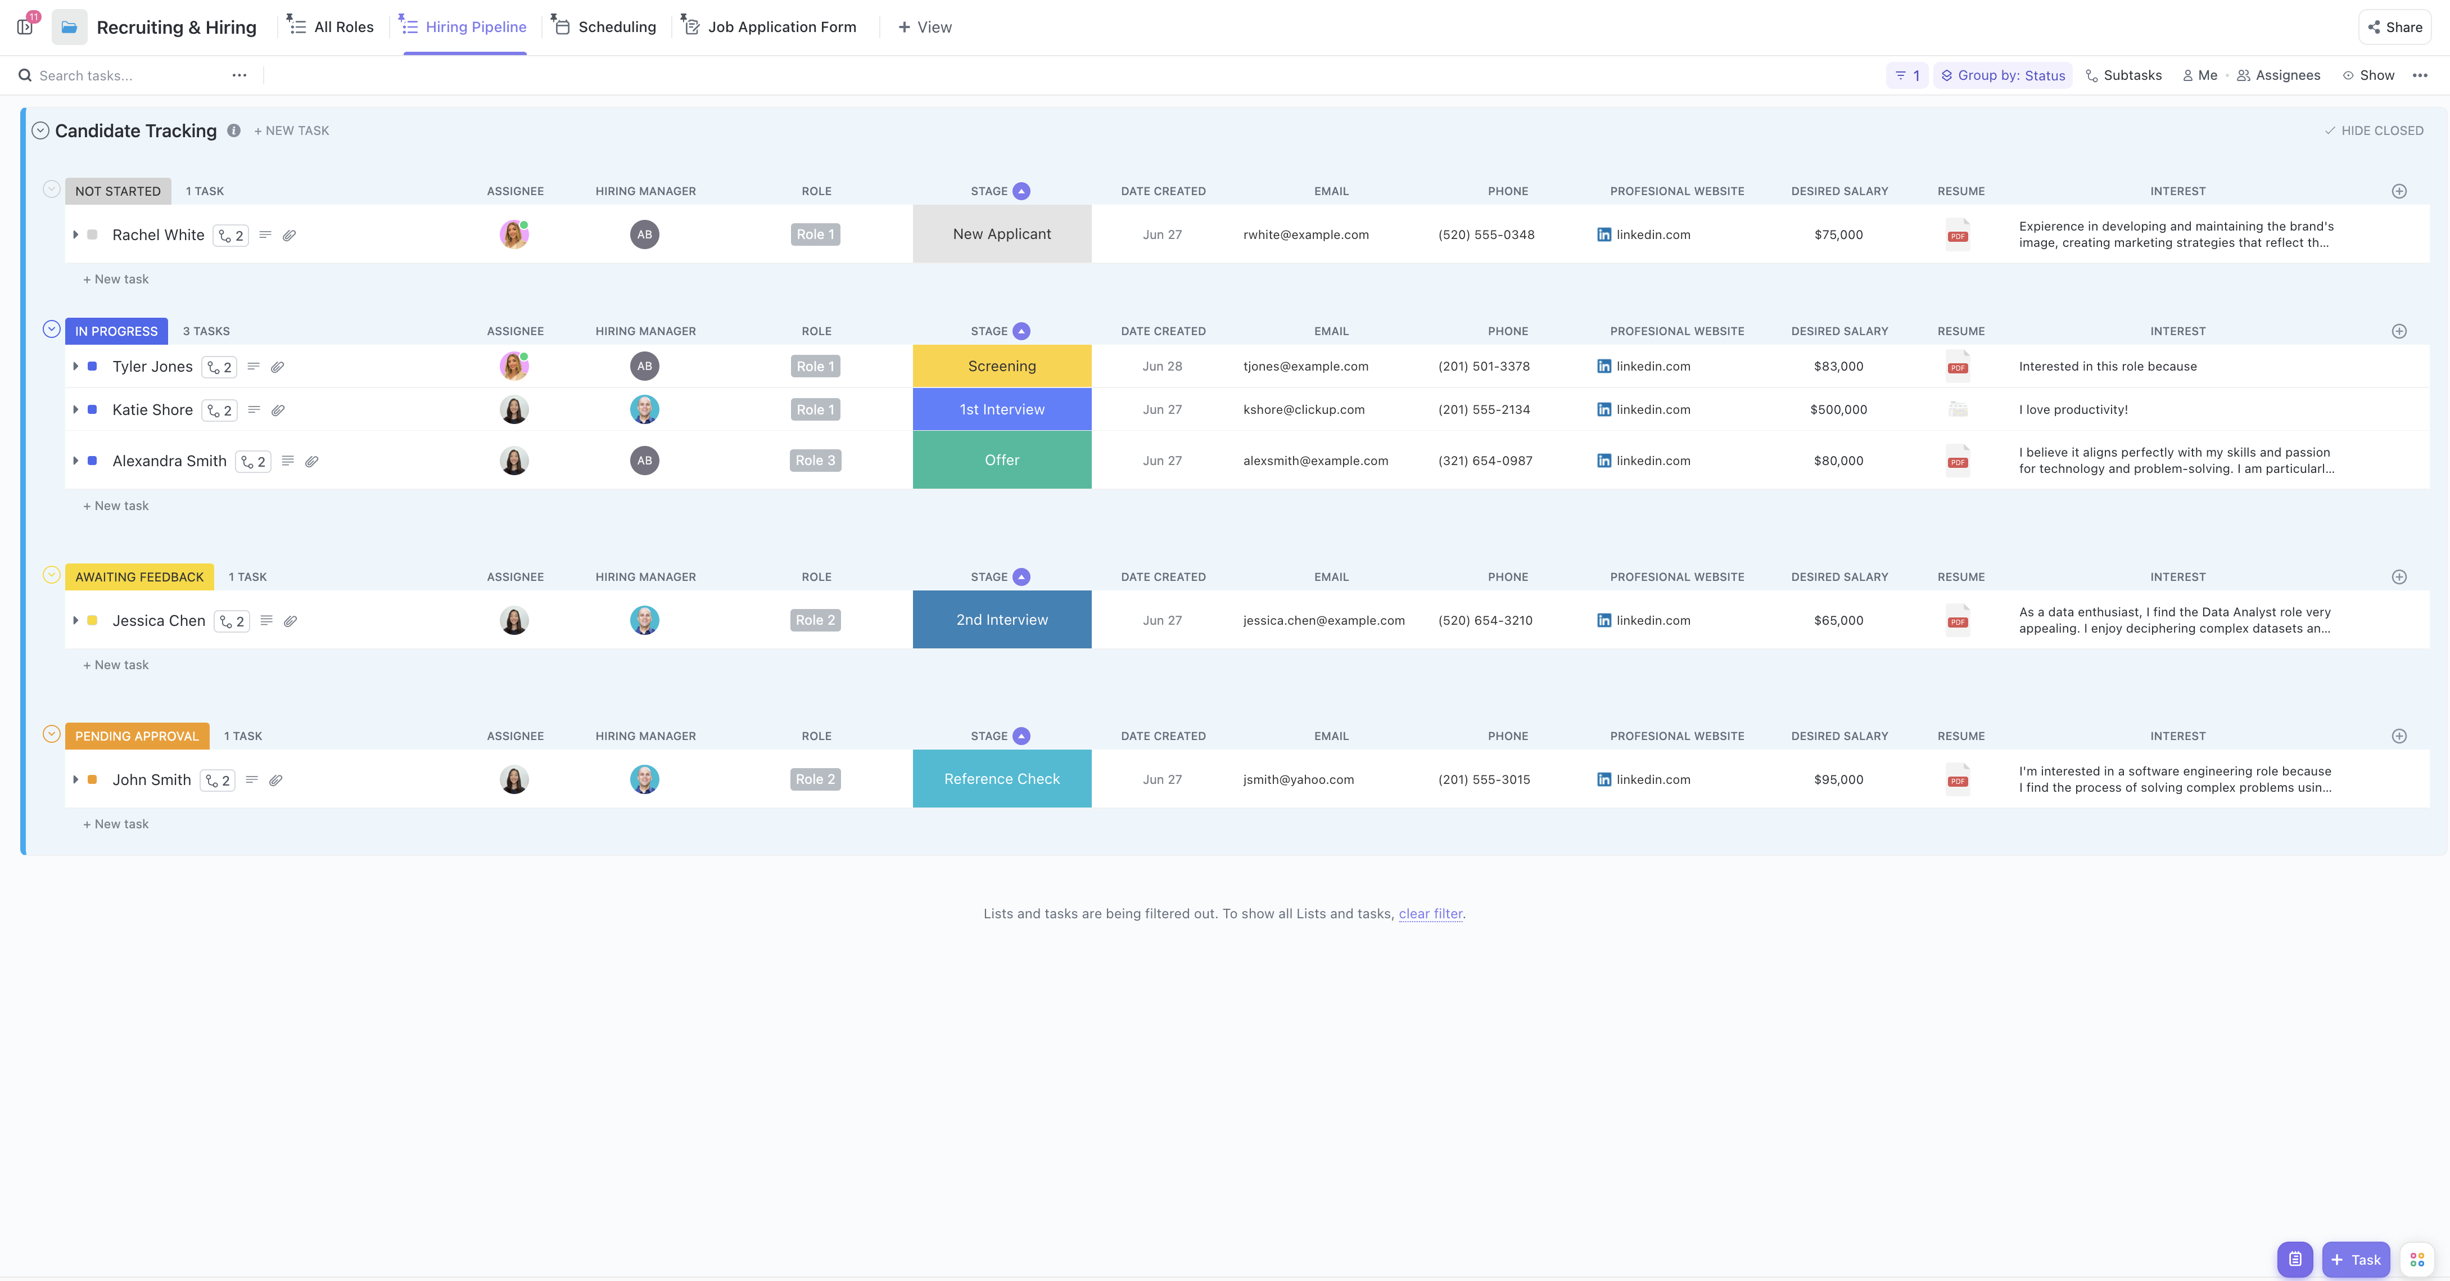This screenshot has width=2450, height=1281.
Task: Click the Share button
Action: 2395,26
